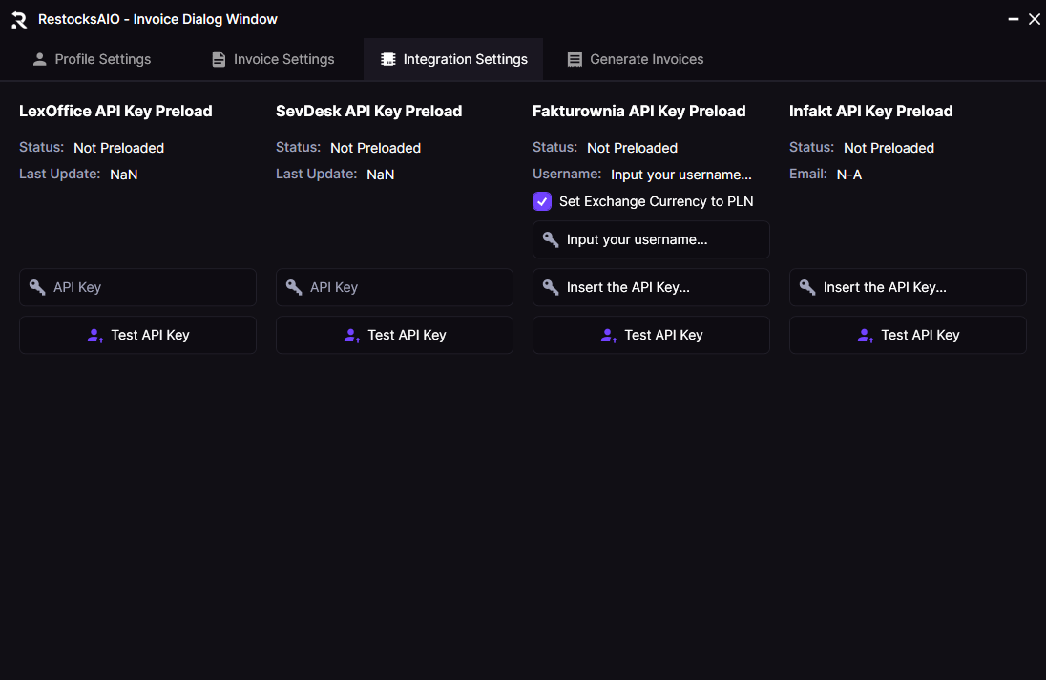This screenshot has width=1046, height=680.
Task: Click the key icon in SevDesk API field
Action: click(x=294, y=287)
